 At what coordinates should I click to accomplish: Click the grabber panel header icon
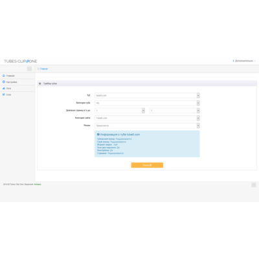tap(40, 84)
